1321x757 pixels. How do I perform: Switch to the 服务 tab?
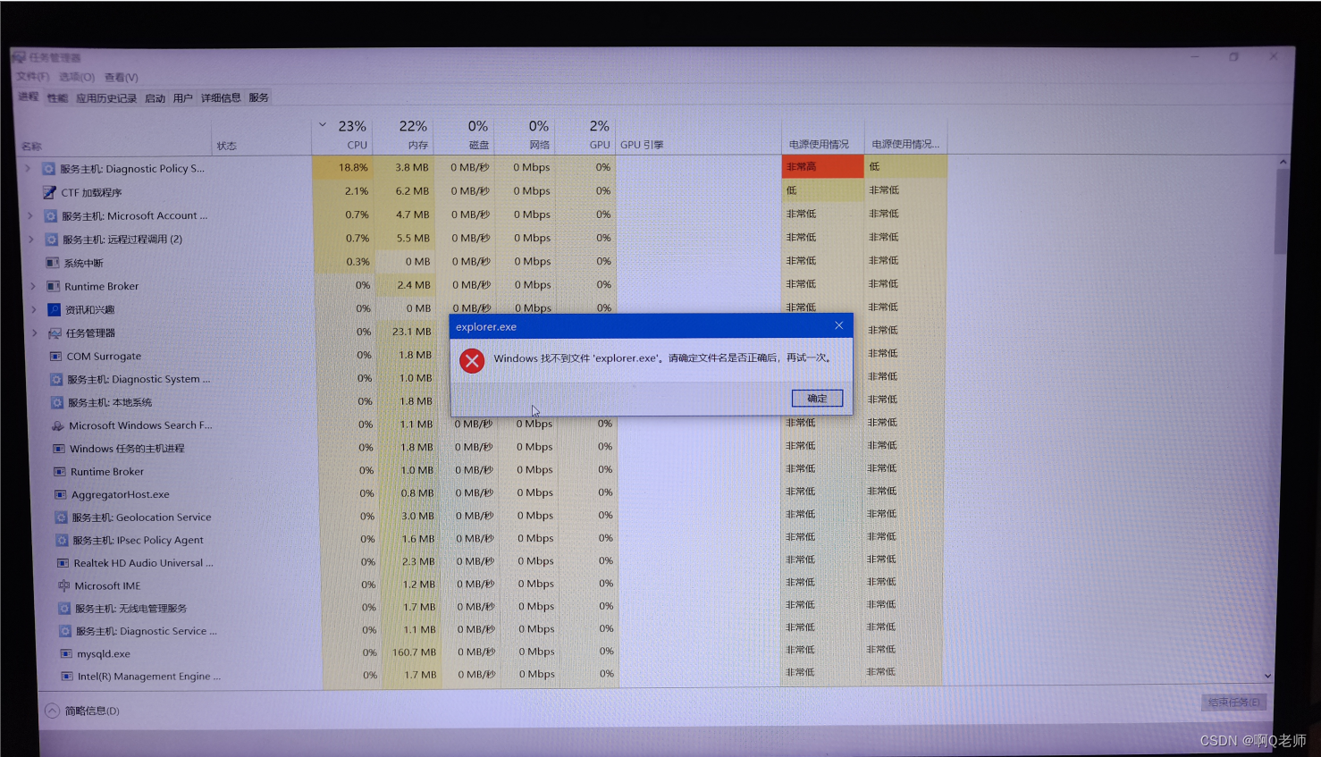258,97
